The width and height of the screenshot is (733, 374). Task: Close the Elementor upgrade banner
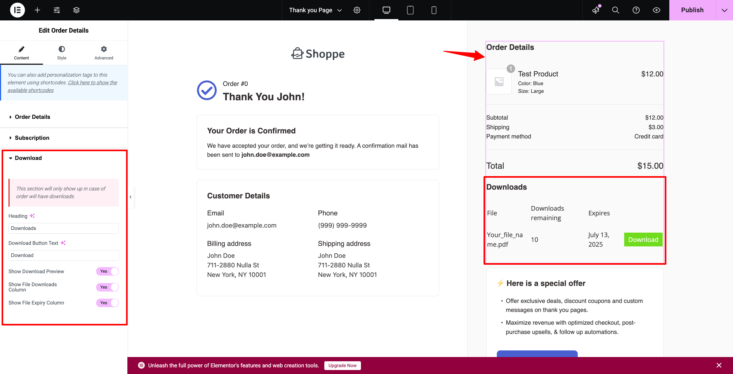(719, 365)
